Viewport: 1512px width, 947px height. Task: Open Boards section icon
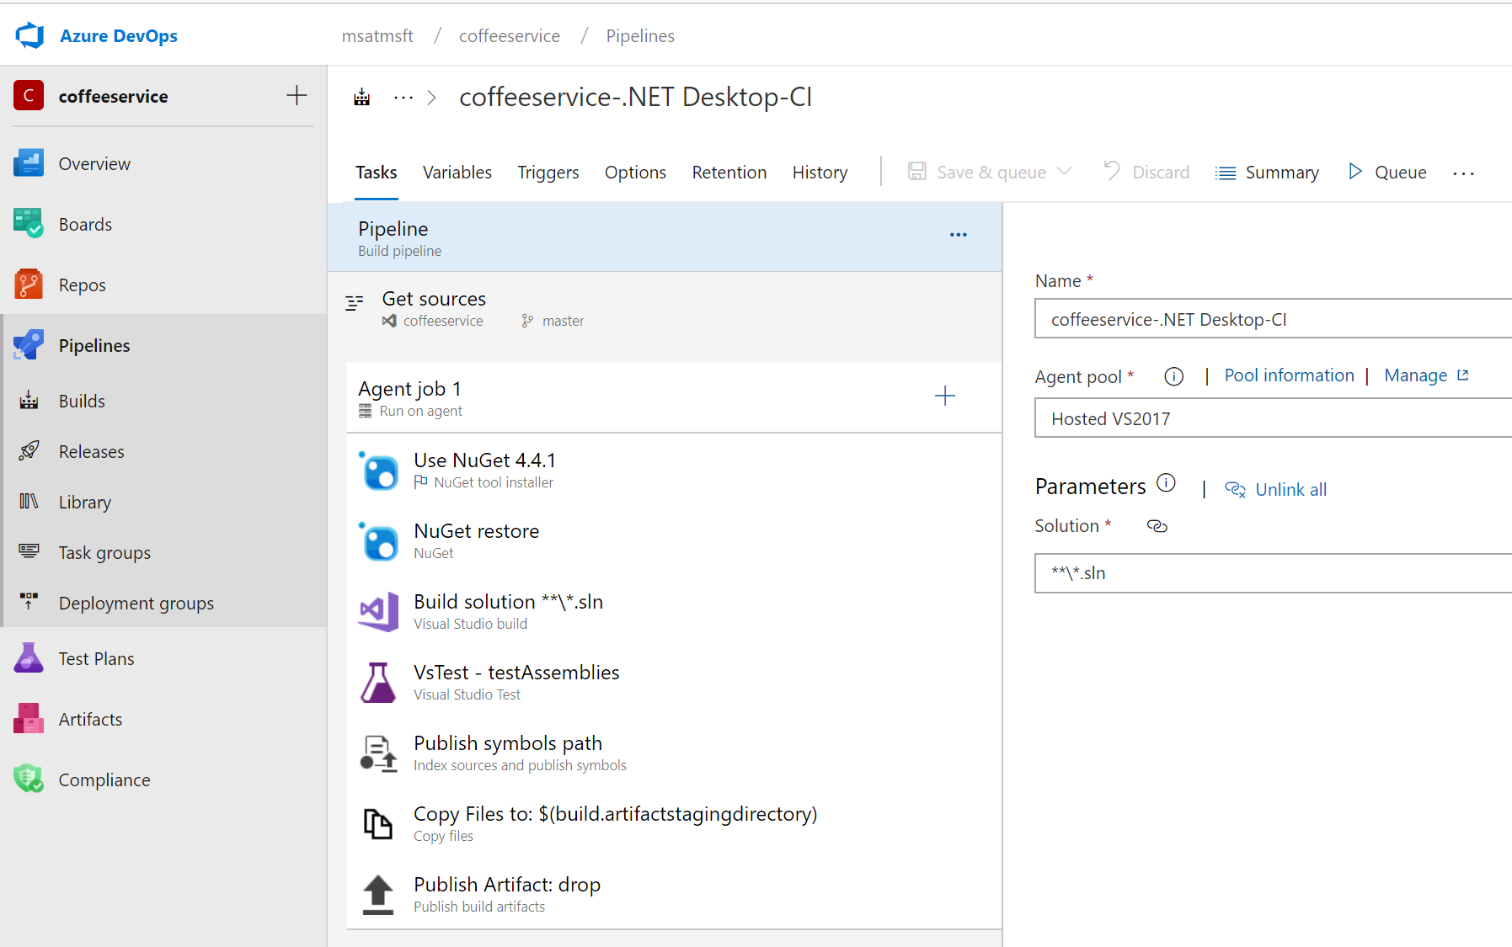pos(29,224)
